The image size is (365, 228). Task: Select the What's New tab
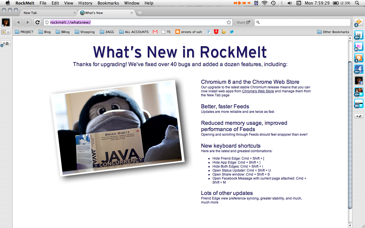(106, 13)
